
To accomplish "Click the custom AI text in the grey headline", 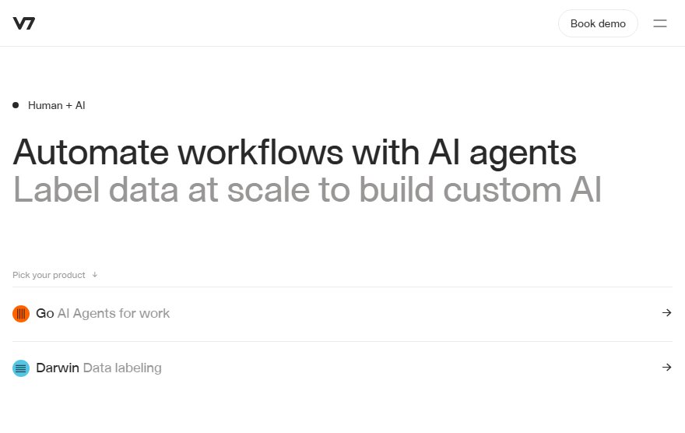I will [522, 190].
